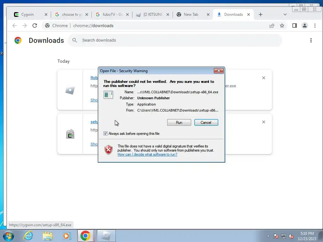
Task: Click the Search downloads field
Action: [x=175, y=40]
